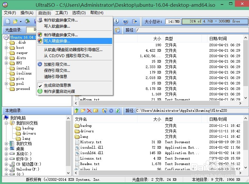Open the 帮助(H) menu
The height and width of the screenshot is (184, 249).
(97, 13)
